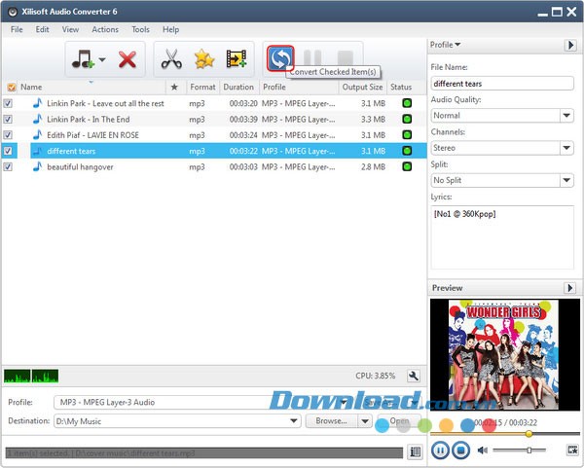Expand the Channels Stereo dropdown

(x=566, y=148)
